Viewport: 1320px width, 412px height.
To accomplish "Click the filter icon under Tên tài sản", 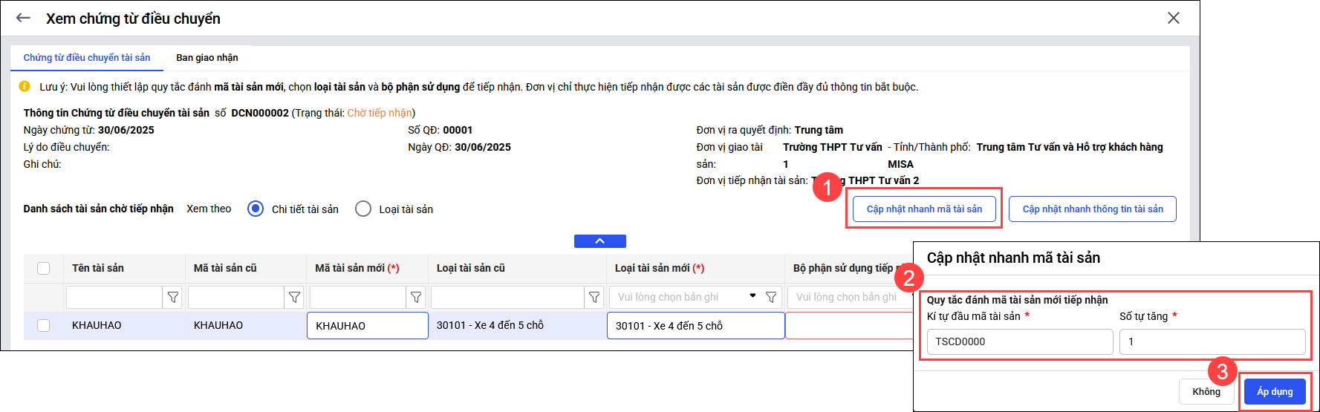I will [173, 298].
